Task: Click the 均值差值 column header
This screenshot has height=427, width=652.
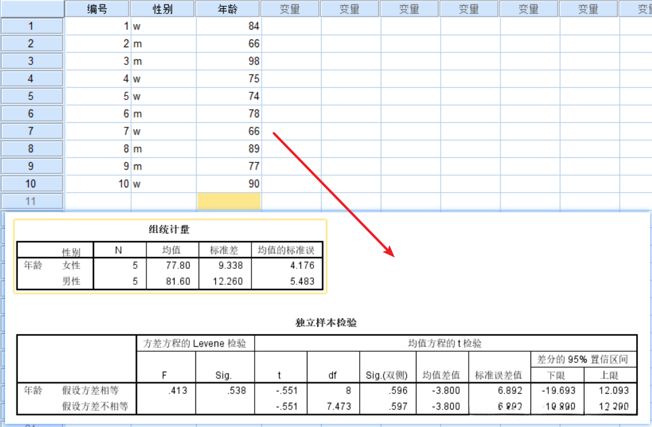Action: (x=441, y=375)
